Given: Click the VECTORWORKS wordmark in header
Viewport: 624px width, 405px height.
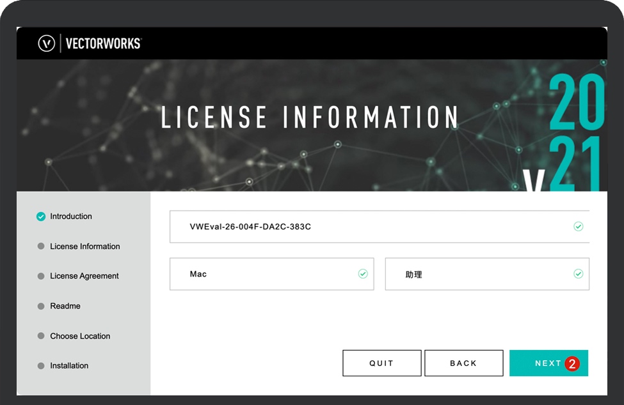Looking at the screenshot, I should tap(104, 43).
